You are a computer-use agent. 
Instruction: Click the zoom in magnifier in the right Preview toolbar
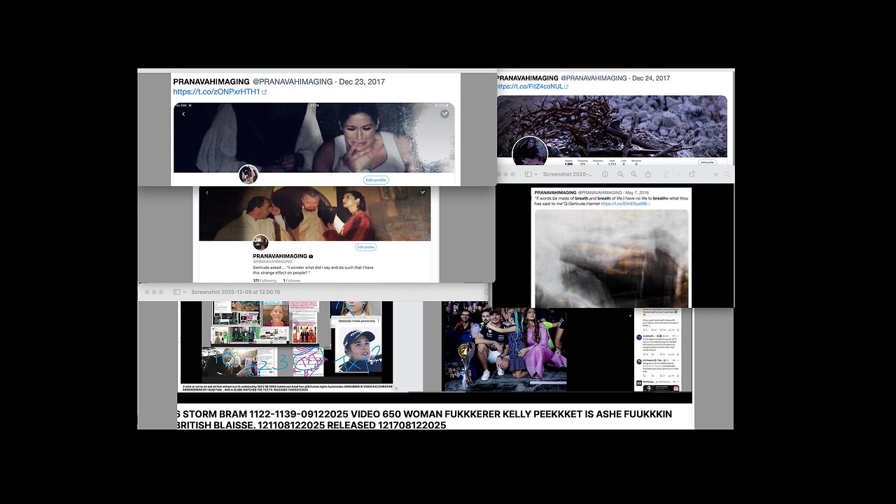coord(633,174)
